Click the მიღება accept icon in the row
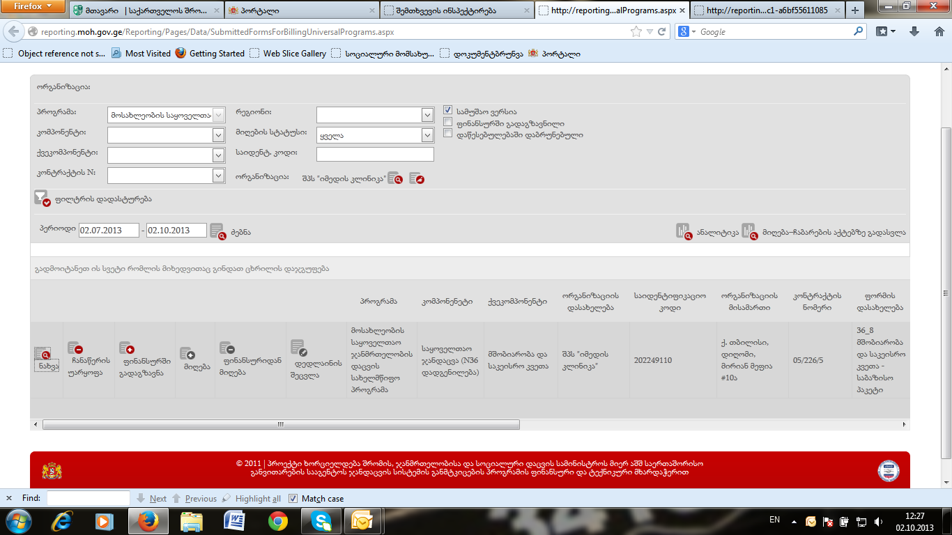 click(187, 354)
